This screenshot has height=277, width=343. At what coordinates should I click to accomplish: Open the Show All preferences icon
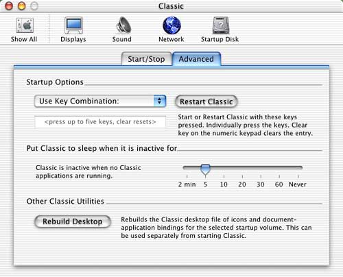(x=25, y=25)
